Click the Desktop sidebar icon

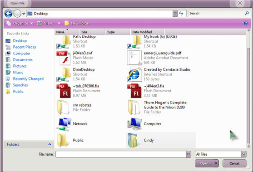(x=8, y=41)
